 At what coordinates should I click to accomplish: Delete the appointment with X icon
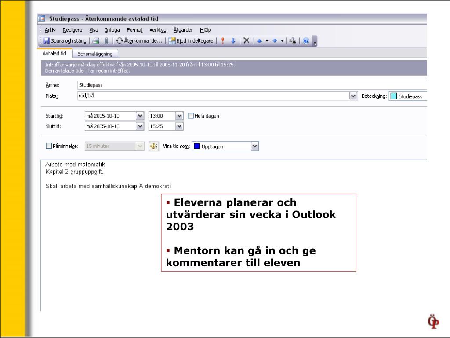246,41
